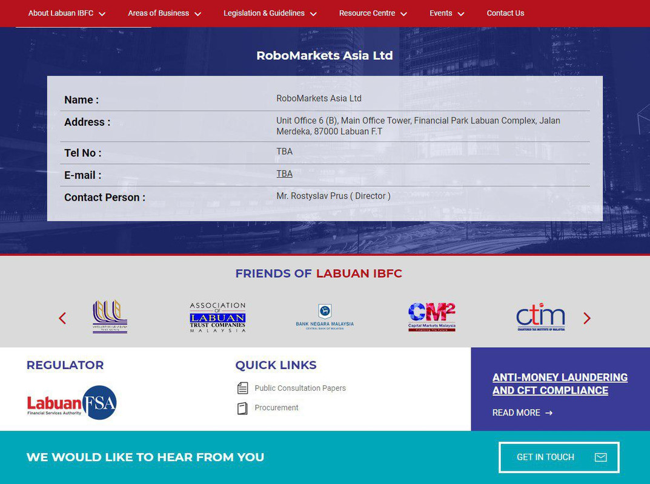This screenshot has width=650, height=484.
Task: Click the Procurement page icon
Action: click(242, 408)
